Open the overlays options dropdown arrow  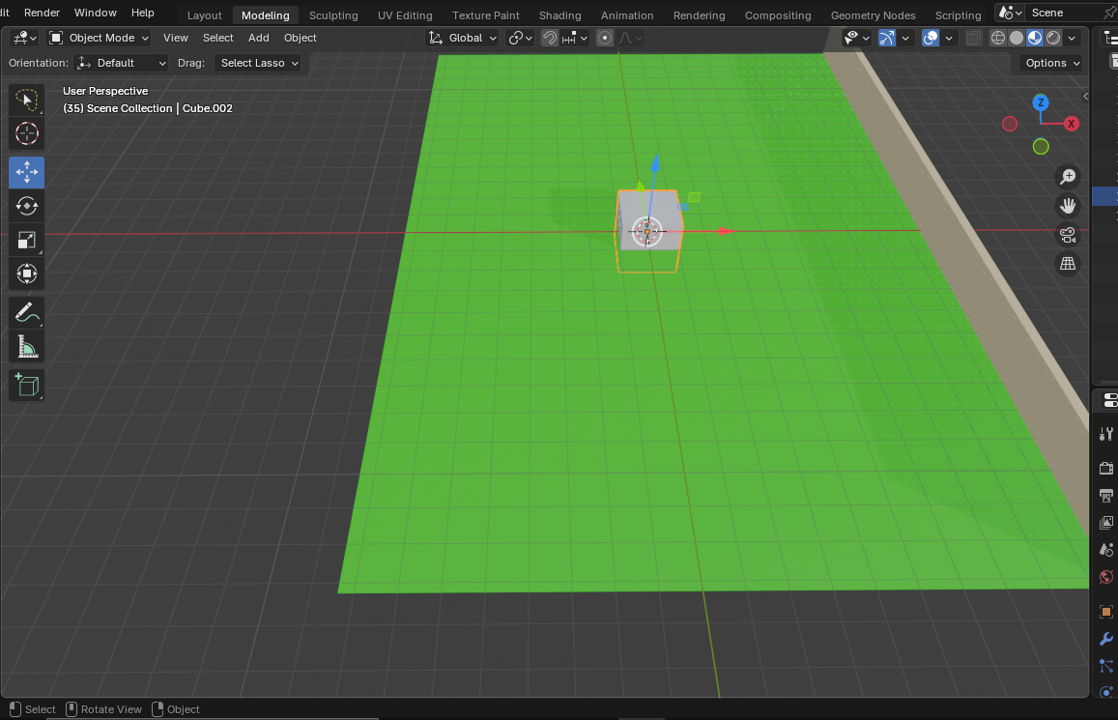point(949,38)
